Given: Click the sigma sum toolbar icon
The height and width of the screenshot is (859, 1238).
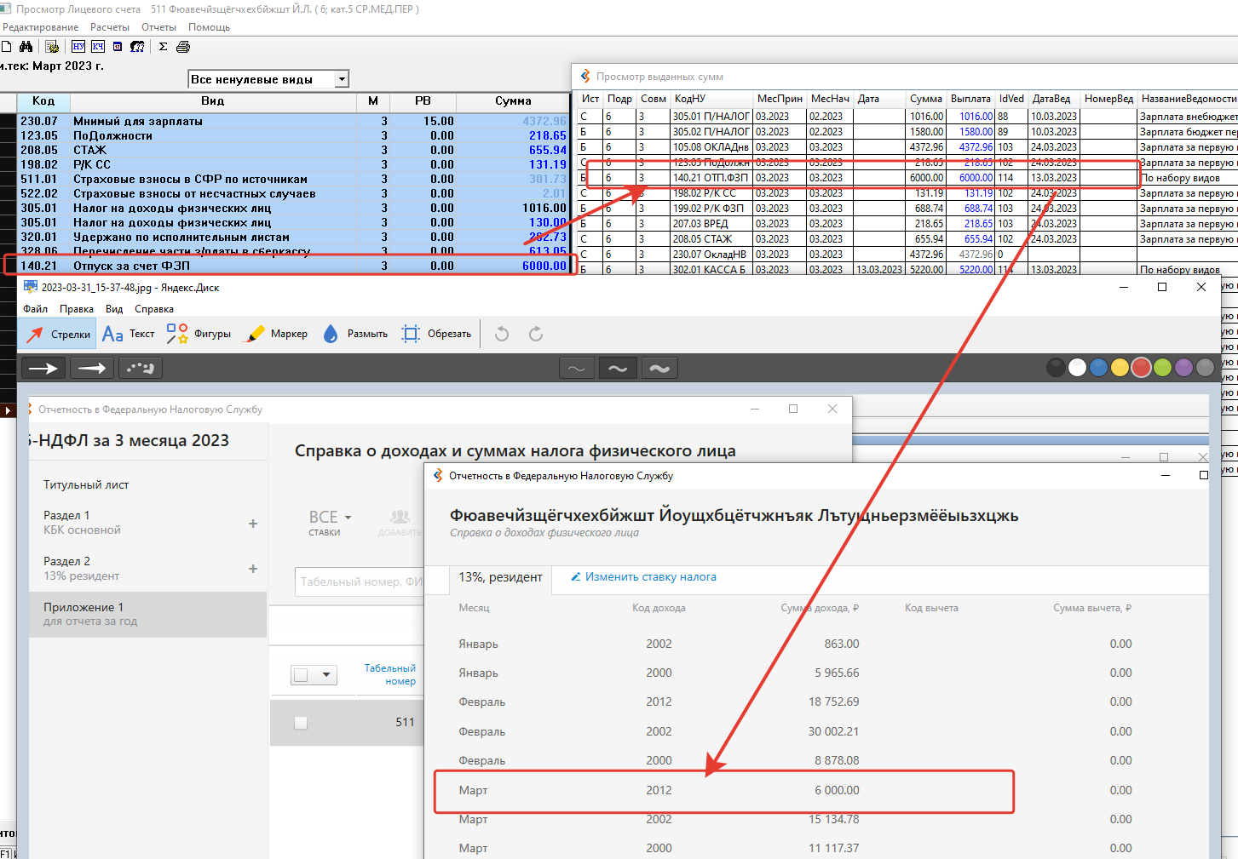Looking at the screenshot, I should [x=163, y=47].
